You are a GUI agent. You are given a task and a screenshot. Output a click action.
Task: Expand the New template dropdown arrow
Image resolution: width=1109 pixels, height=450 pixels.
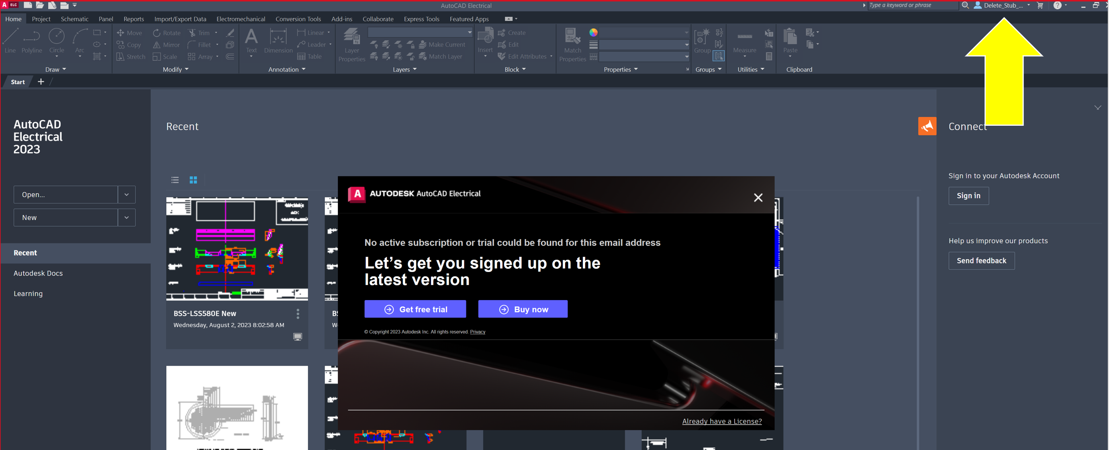(127, 217)
